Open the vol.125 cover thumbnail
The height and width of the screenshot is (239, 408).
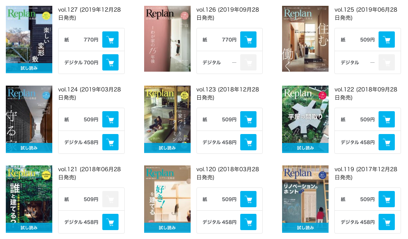[305, 39]
